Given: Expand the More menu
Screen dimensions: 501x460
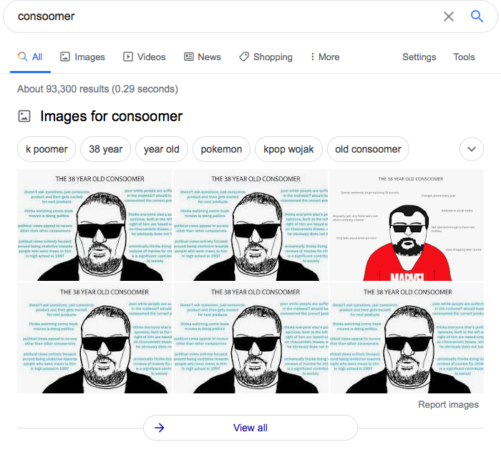Looking at the screenshot, I should coord(325,57).
